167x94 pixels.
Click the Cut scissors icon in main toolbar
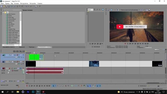pos(17,6)
